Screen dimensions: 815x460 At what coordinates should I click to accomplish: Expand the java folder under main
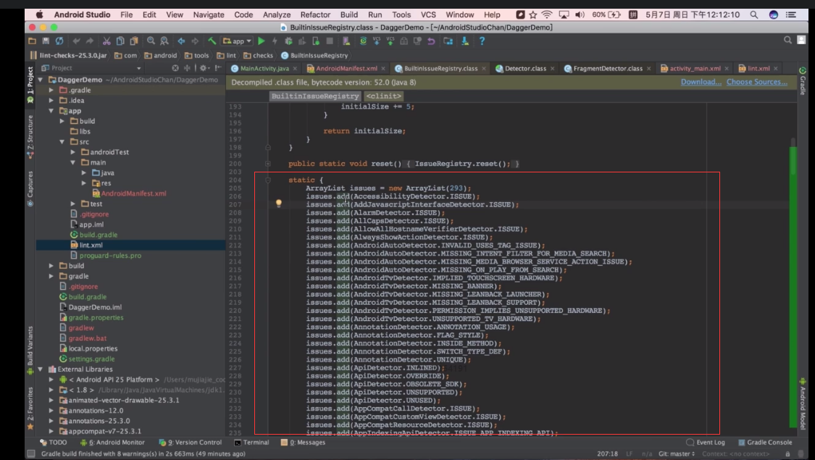(x=84, y=173)
